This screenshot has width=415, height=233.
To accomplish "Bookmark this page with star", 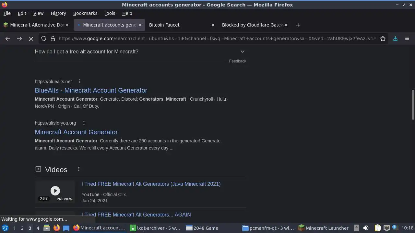I will click(x=383, y=39).
